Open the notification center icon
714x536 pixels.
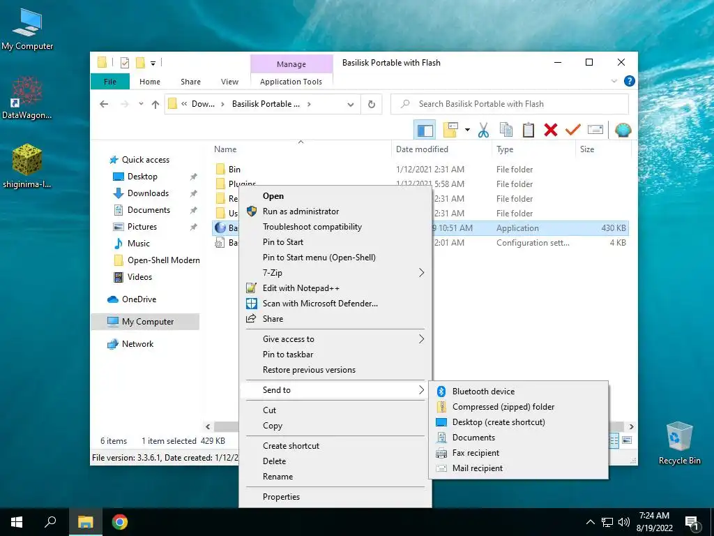692,522
